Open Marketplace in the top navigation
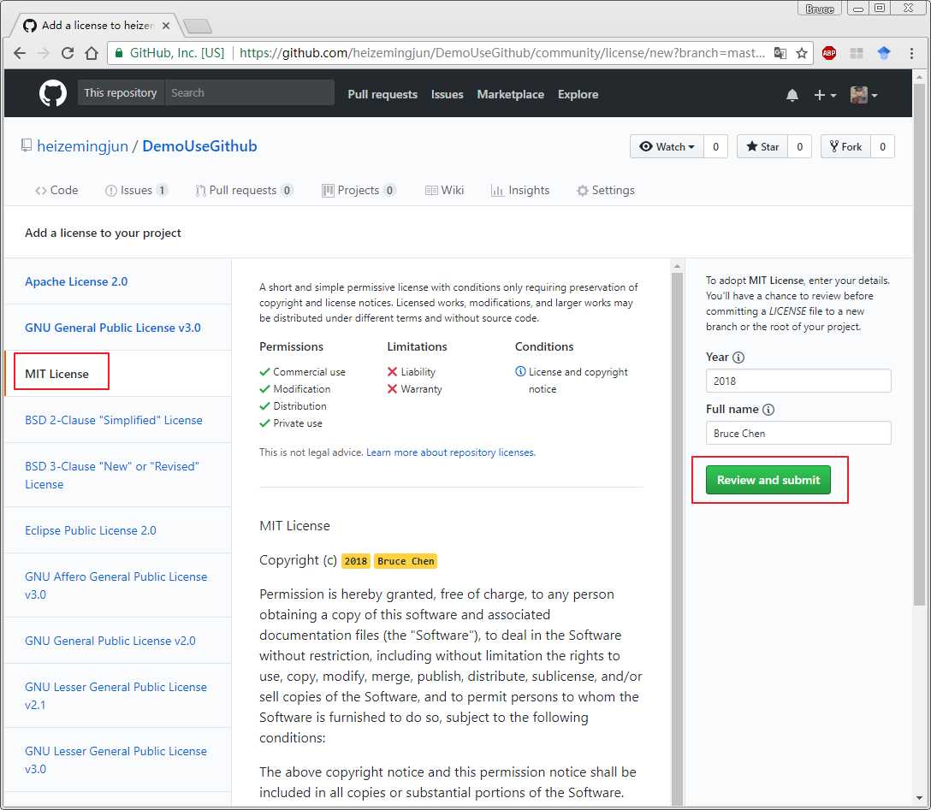The image size is (931, 810). 511,94
